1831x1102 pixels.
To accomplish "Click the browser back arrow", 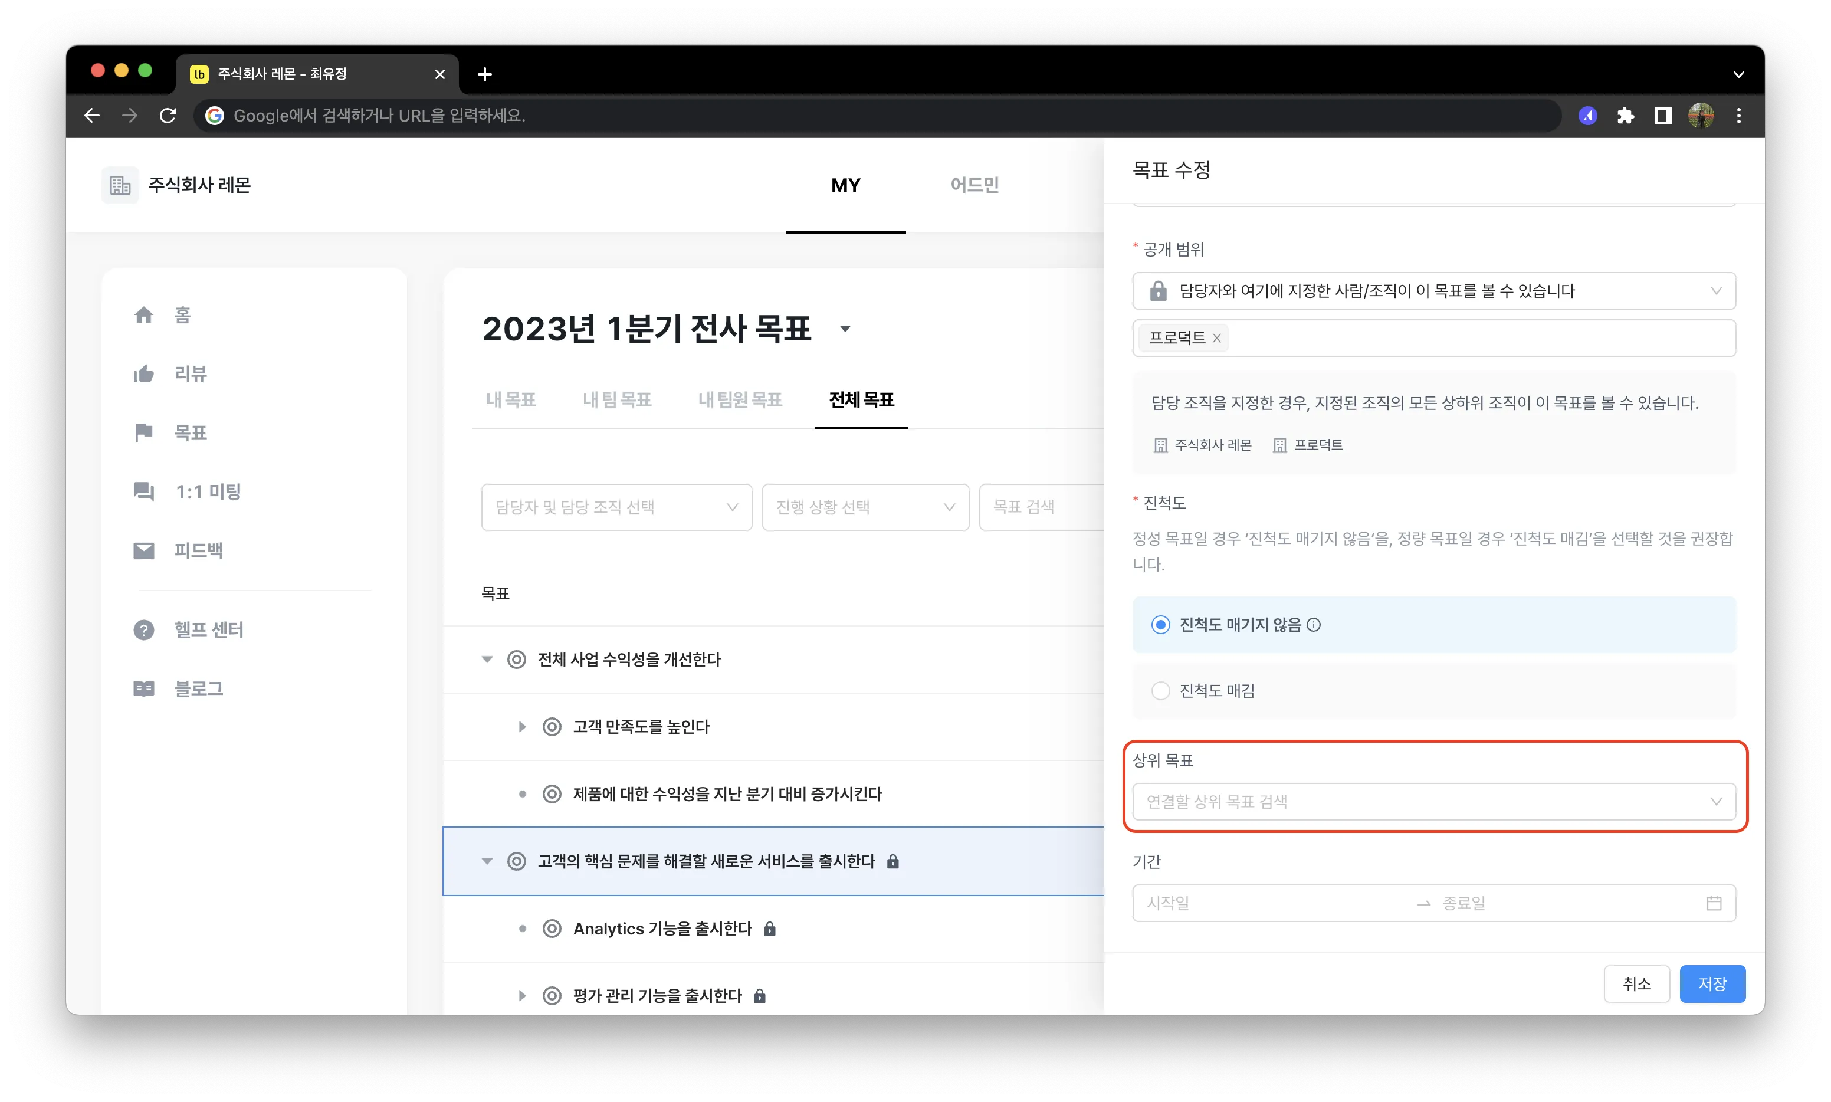I will point(92,116).
